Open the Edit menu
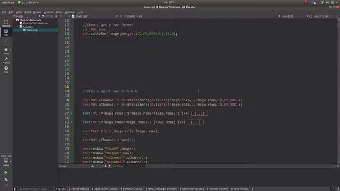The image size is (340, 191). (11, 12)
